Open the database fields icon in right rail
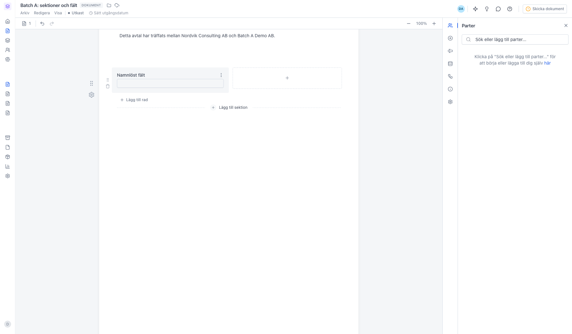 tap(450, 64)
